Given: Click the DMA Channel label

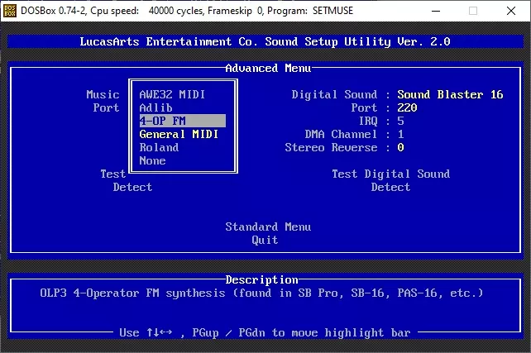Looking at the screenshot, I should pyautogui.click(x=341, y=134).
